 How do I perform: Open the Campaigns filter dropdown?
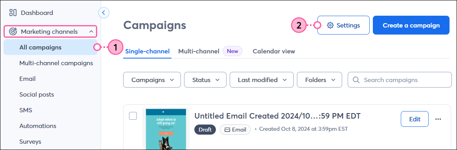[152, 80]
